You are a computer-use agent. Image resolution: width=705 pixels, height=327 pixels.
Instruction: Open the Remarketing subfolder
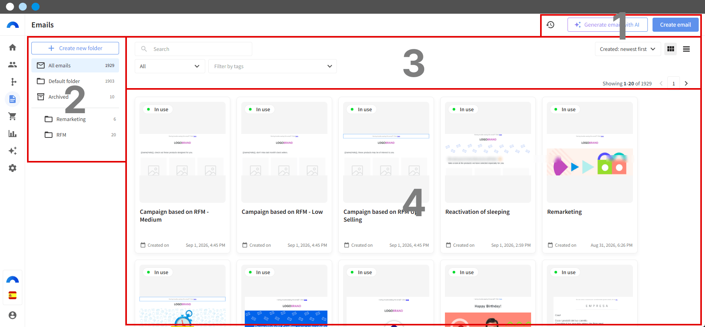tap(79, 119)
